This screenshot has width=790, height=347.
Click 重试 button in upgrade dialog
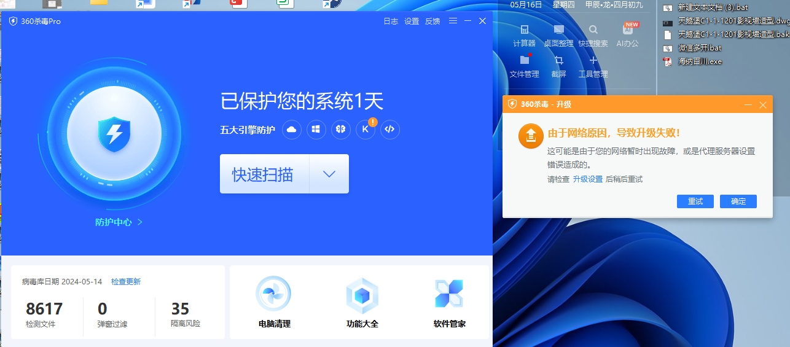[695, 201]
